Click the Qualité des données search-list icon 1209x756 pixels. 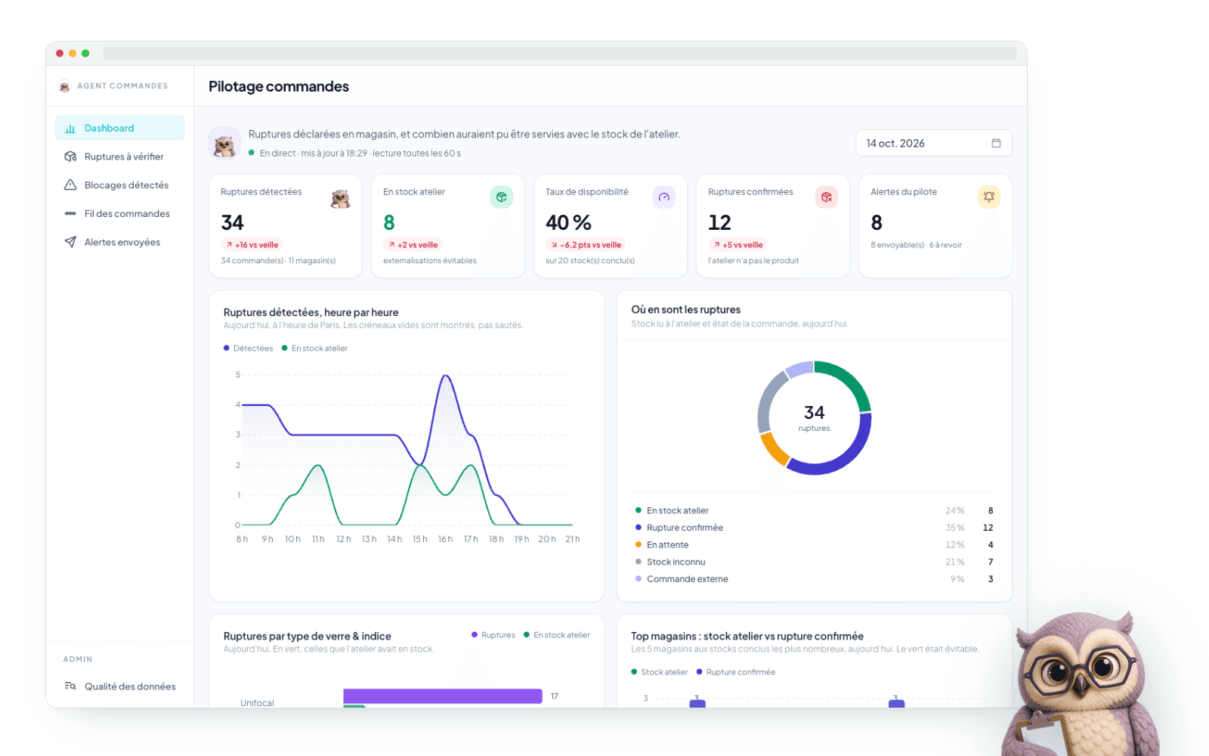(x=70, y=686)
